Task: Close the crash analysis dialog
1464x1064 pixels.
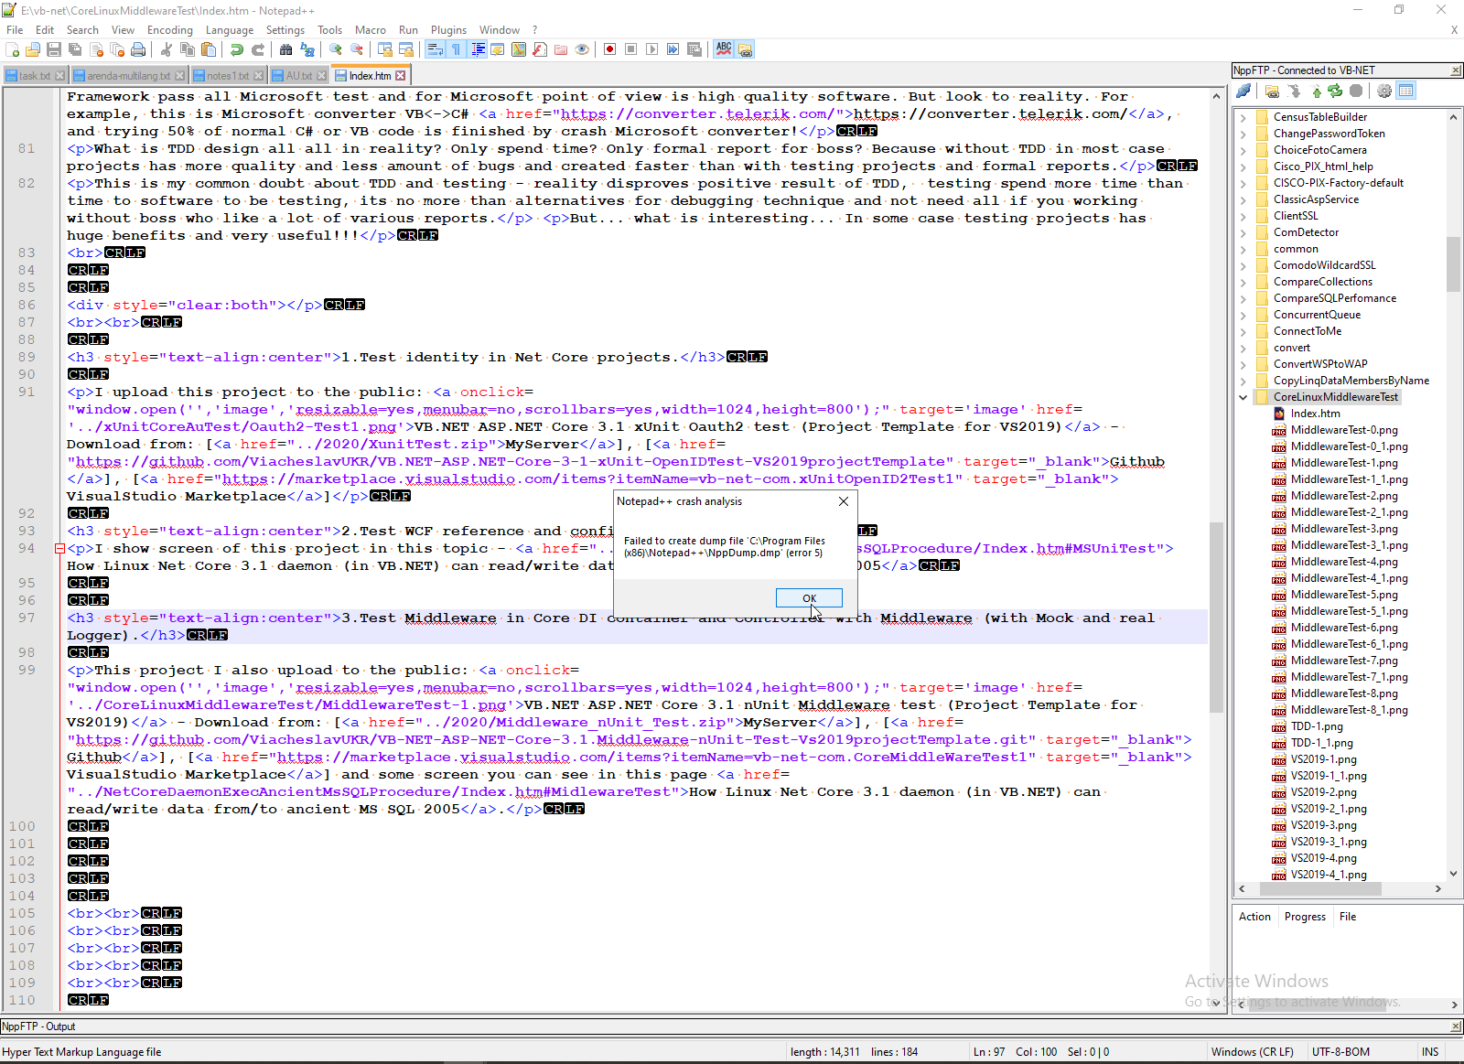Action: pyautogui.click(x=844, y=501)
